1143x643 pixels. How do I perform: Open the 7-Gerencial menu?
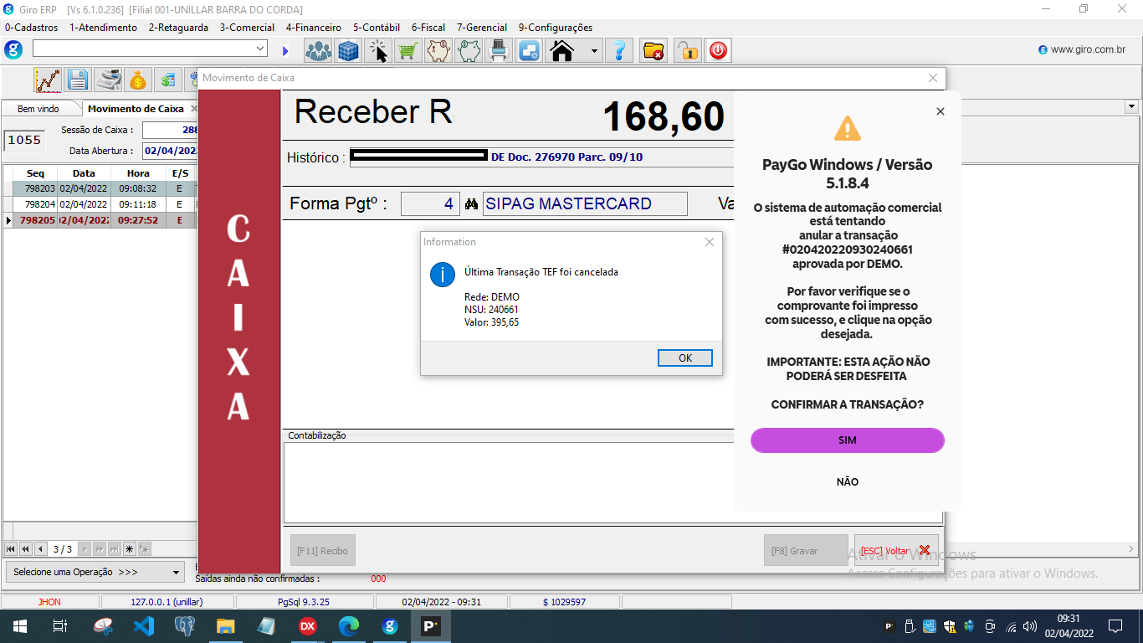[482, 28]
